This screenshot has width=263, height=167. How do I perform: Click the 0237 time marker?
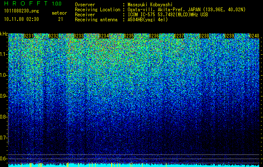[x=179, y=36]
